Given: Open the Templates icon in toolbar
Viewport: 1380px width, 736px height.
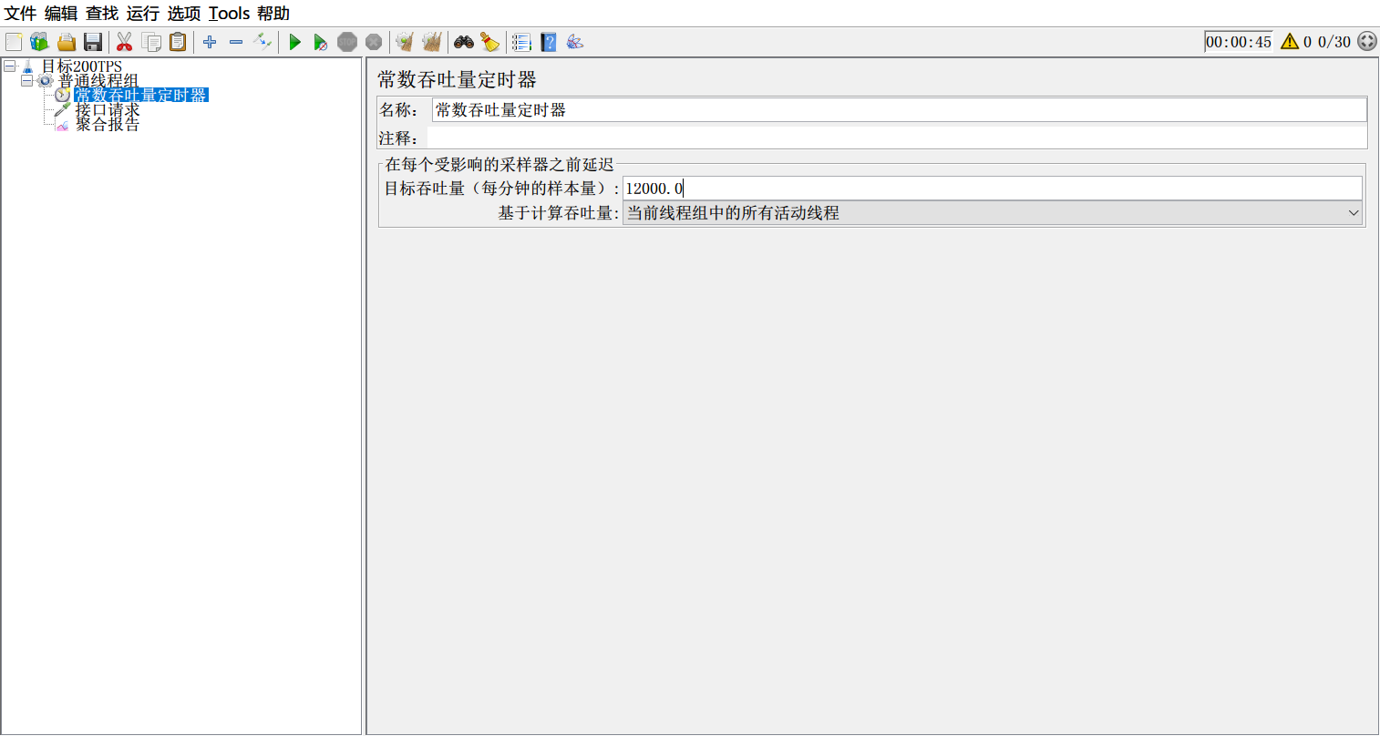Looking at the screenshot, I should click(x=39, y=42).
